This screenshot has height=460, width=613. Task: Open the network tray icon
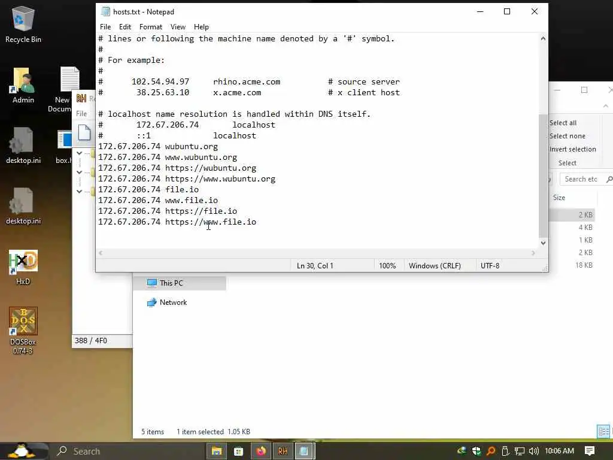click(519, 451)
